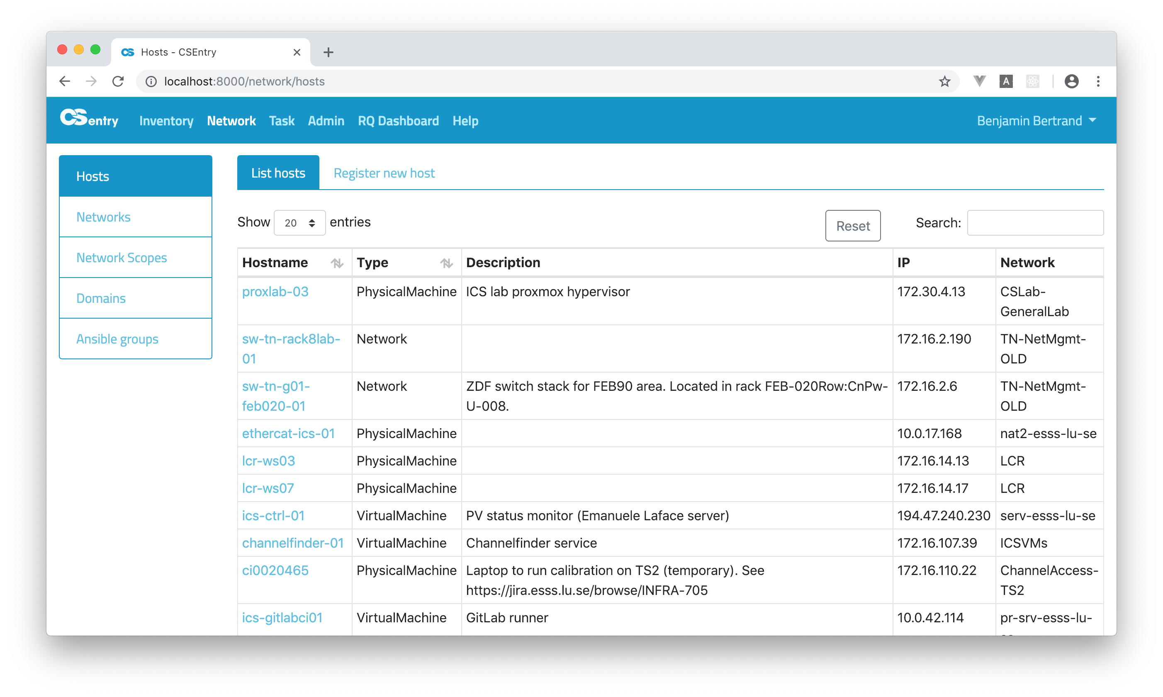Sort the table by the Type column
The width and height of the screenshot is (1163, 697).
[x=446, y=263]
